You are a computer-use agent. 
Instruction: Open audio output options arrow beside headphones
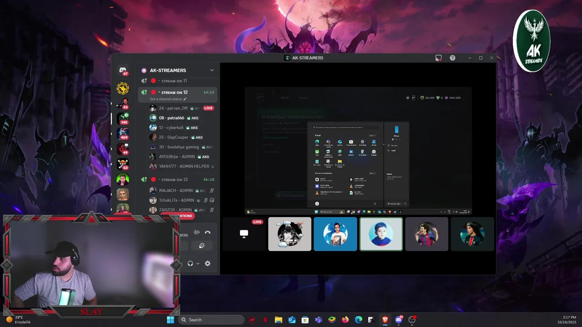coord(198,263)
